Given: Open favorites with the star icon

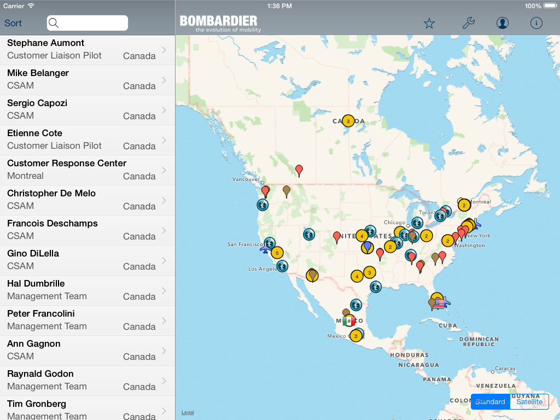Looking at the screenshot, I should [x=429, y=23].
